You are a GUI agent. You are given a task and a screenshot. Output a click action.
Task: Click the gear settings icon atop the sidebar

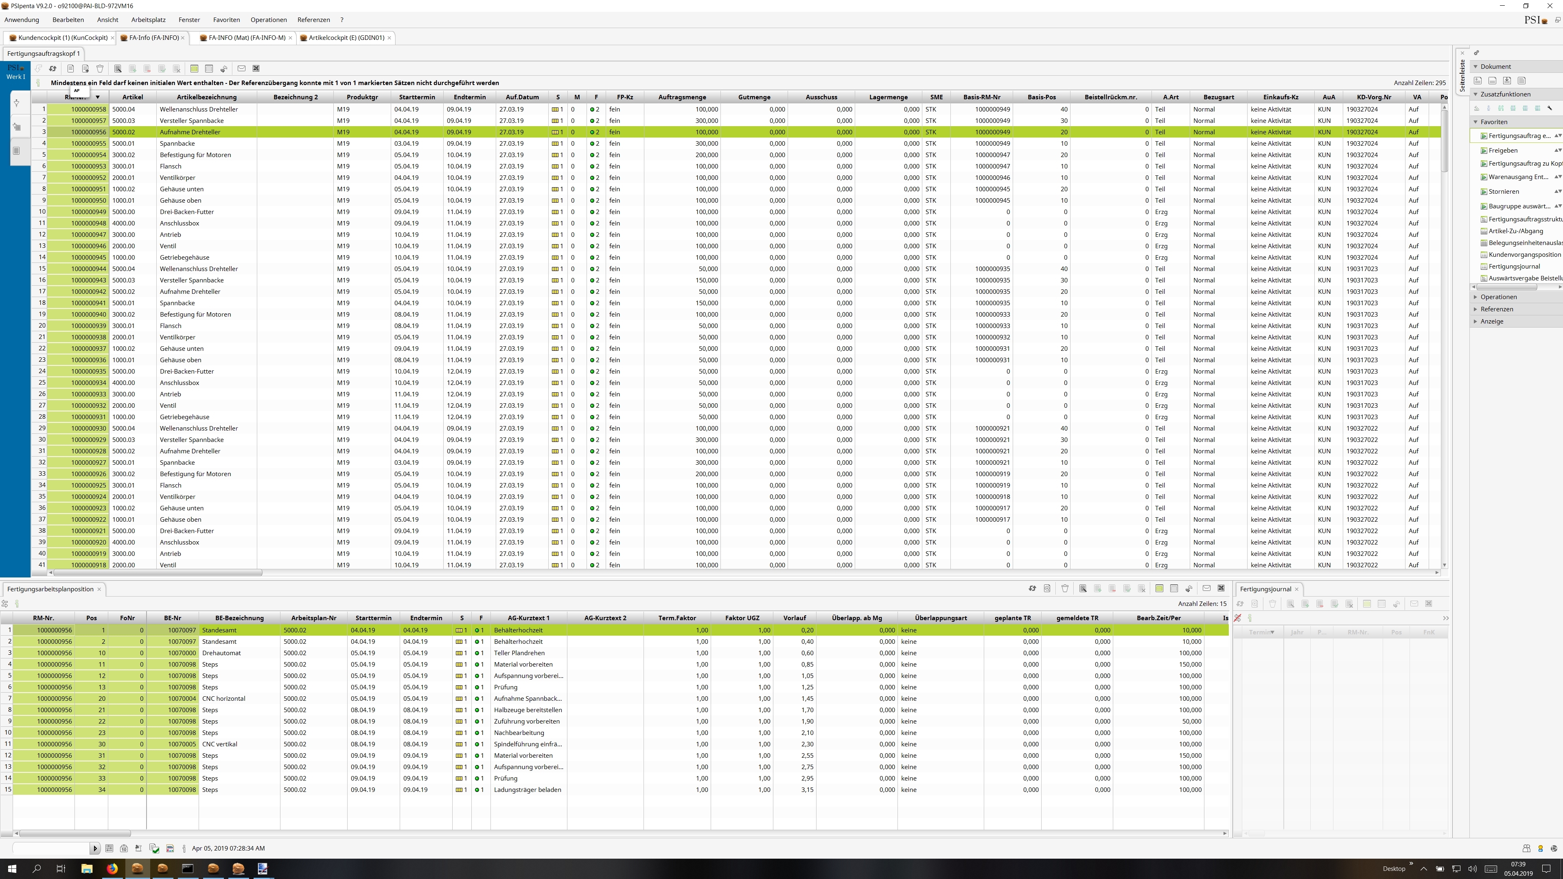pos(1477,53)
